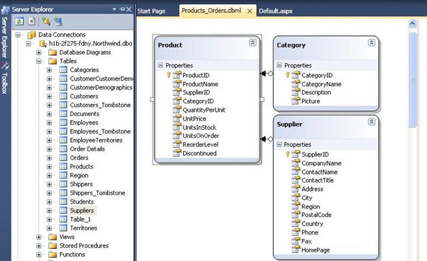Collapse the Product entity with chevron button
The image size is (427, 261).
tap(253, 43)
